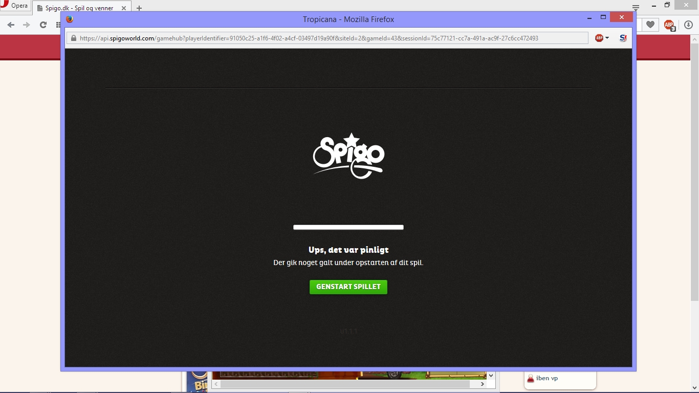The height and width of the screenshot is (393, 699).
Task: Go forward in Opera browser
Action: (x=27, y=25)
